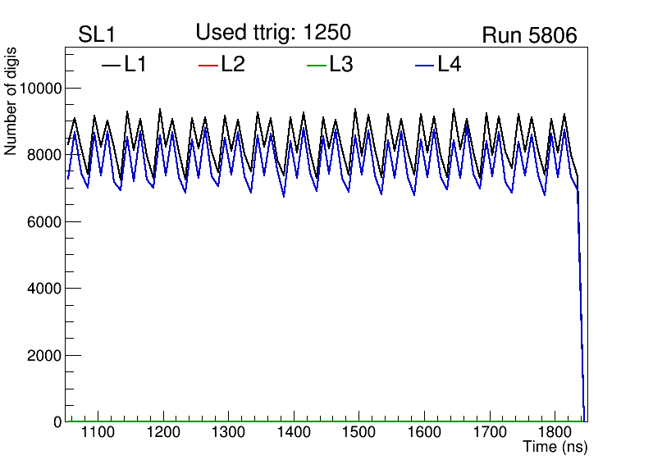
Task: Click the 1100 tick label on x-axis
Action: point(98,432)
